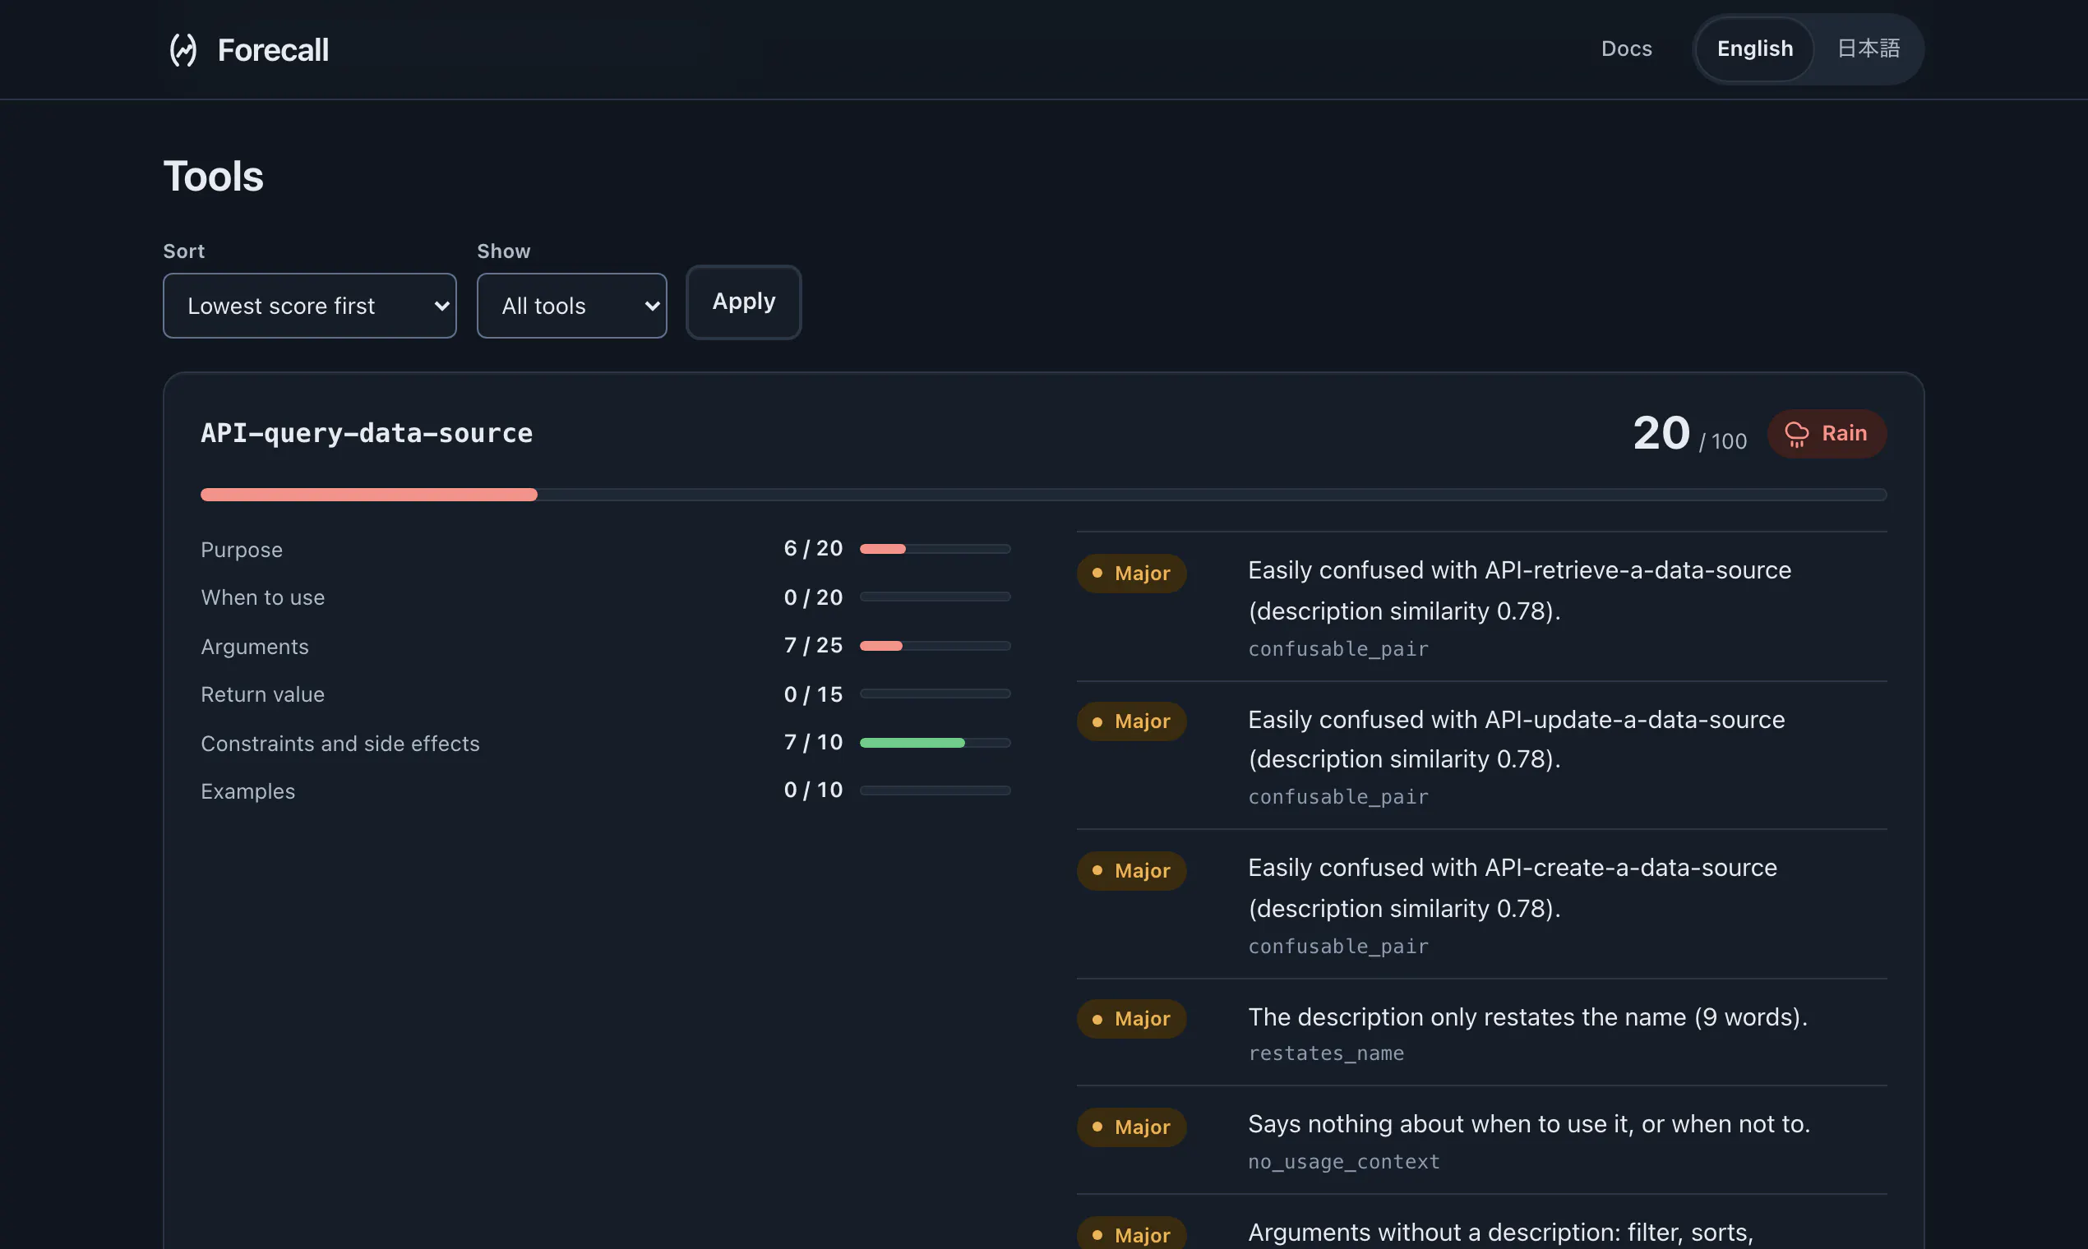Click the 6 / 20 Purpose score
The image size is (2088, 1249).
click(813, 549)
